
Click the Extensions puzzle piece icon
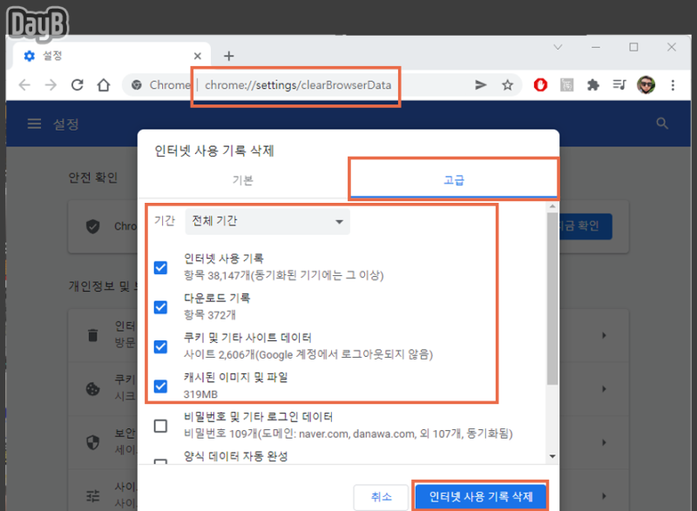pos(593,84)
